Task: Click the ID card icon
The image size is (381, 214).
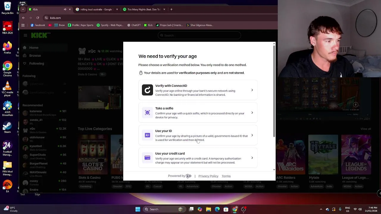Action: click(x=147, y=135)
